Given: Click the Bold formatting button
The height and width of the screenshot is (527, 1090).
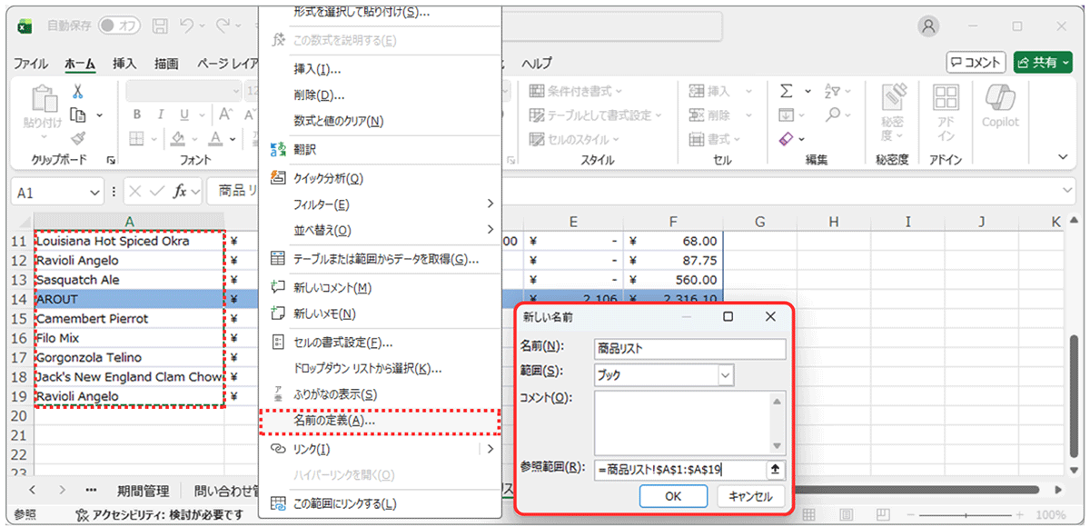Looking at the screenshot, I should tap(137, 114).
